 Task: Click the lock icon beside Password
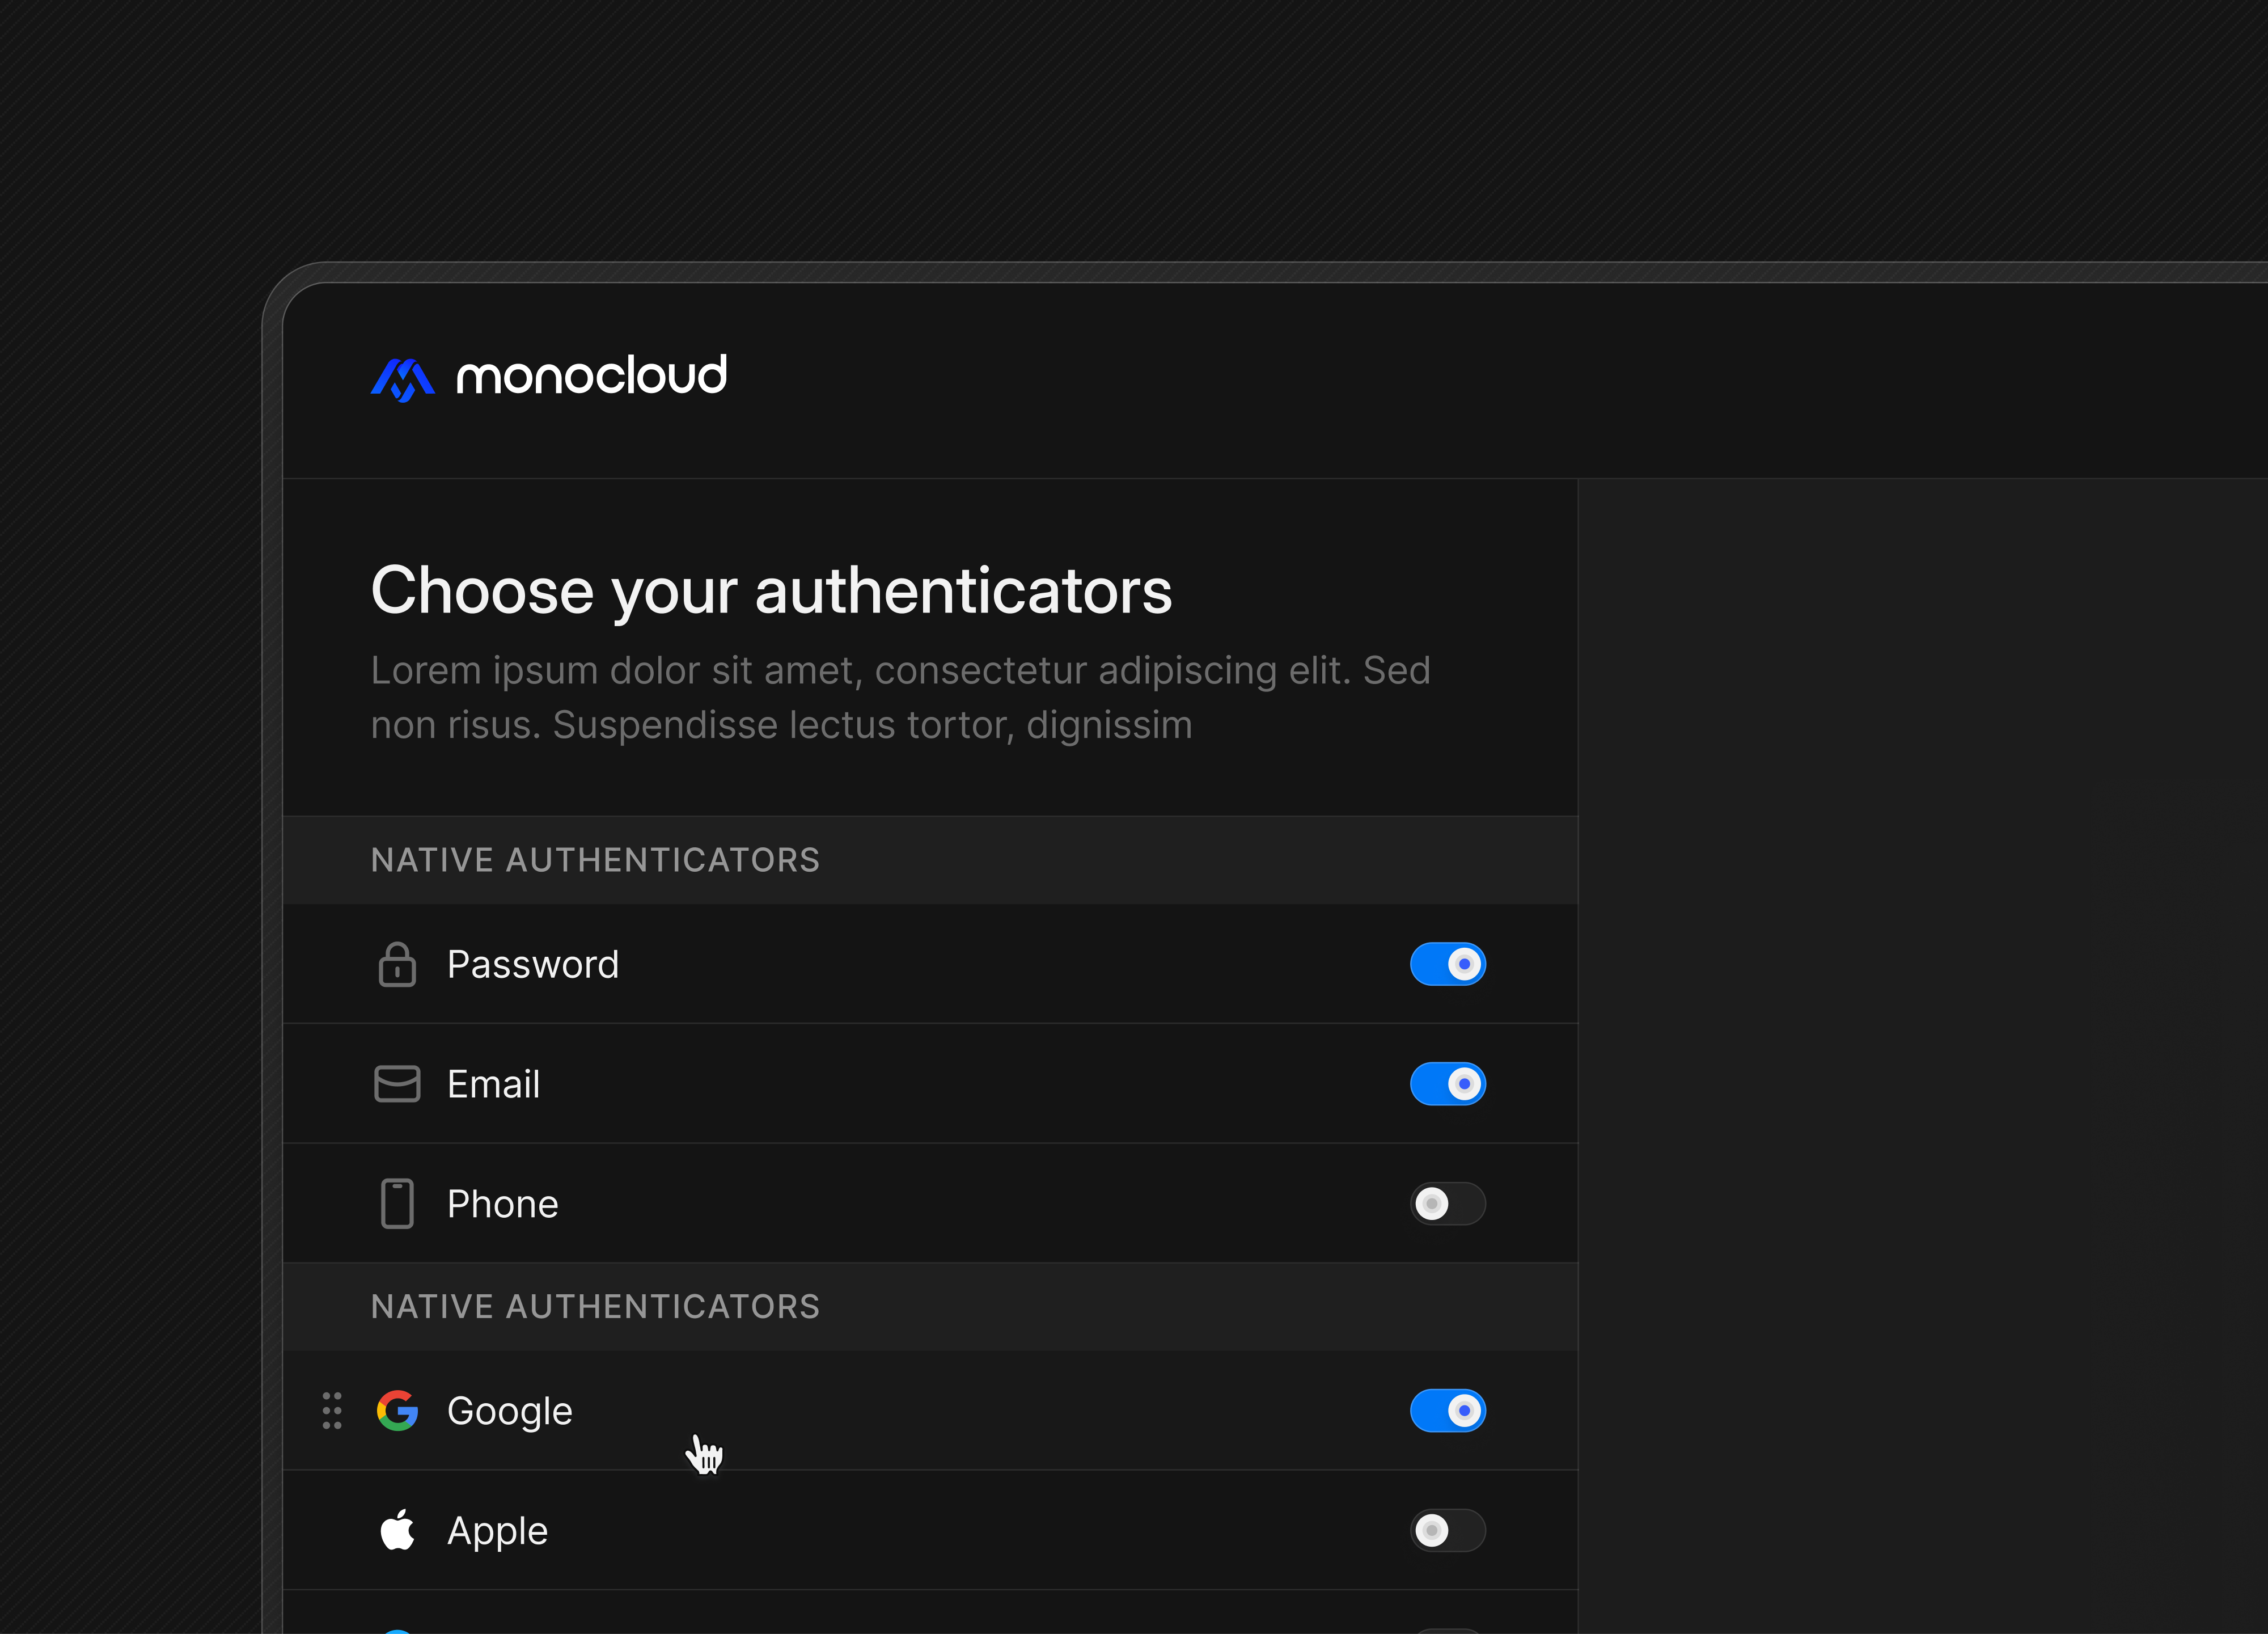[397, 965]
